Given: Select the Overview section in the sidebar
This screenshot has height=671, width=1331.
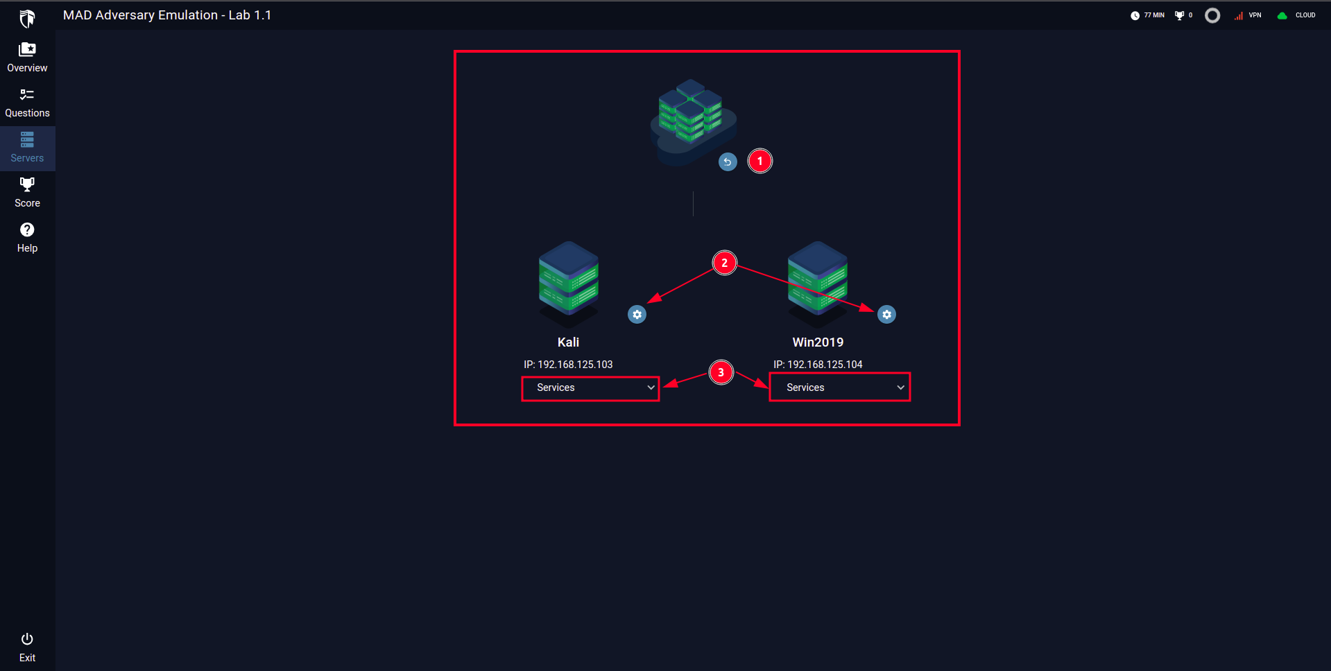Looking at the screenshot, I should click(27, 55).
